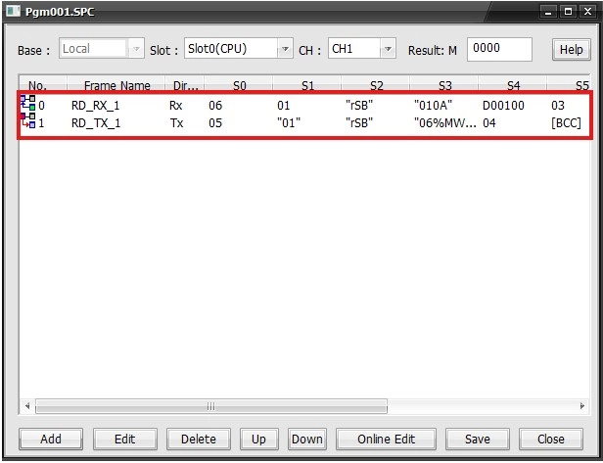Move the selected frame Down
The height and width of the screenshot is (463, 603).
pyautogui.click(x=307, y=439)
